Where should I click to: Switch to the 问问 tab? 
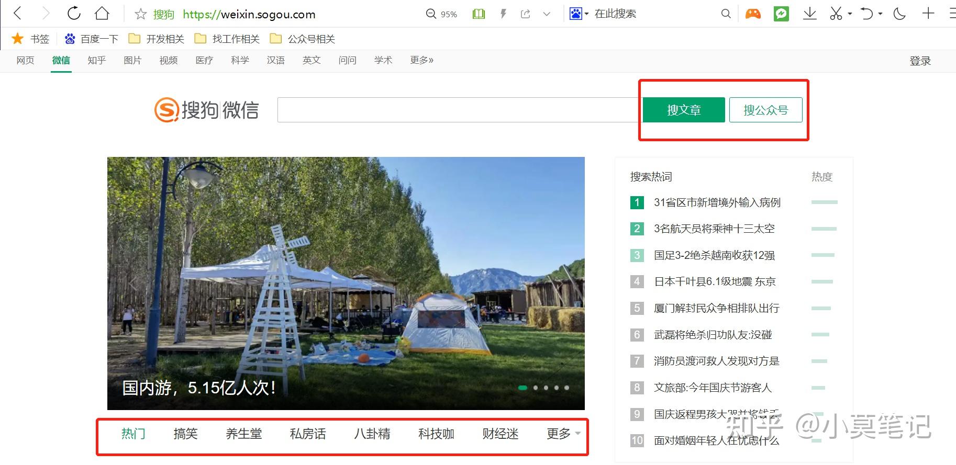point(347,61)
